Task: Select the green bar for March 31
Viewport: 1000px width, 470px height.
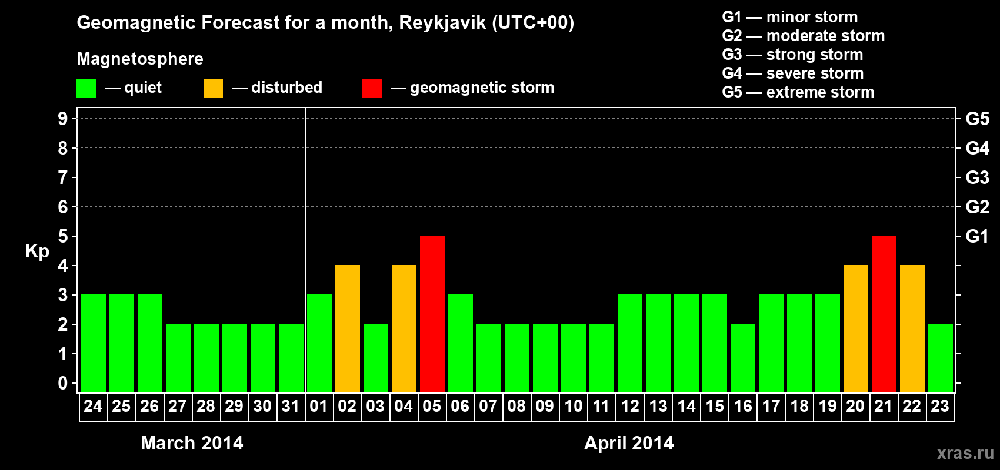Action: (x=291, y=358)
